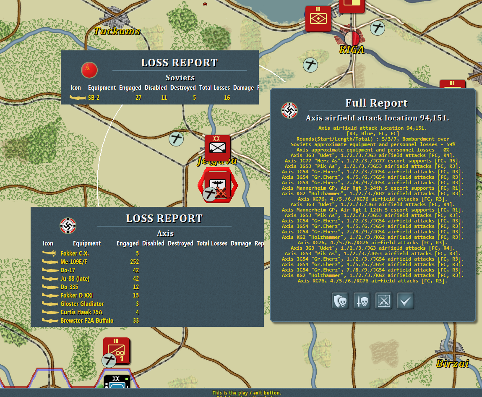Viewport: 482px width, 397px height.
Task: Click Mannerheim GP Air Rgt 1-12th line
Action: (373, 210)
